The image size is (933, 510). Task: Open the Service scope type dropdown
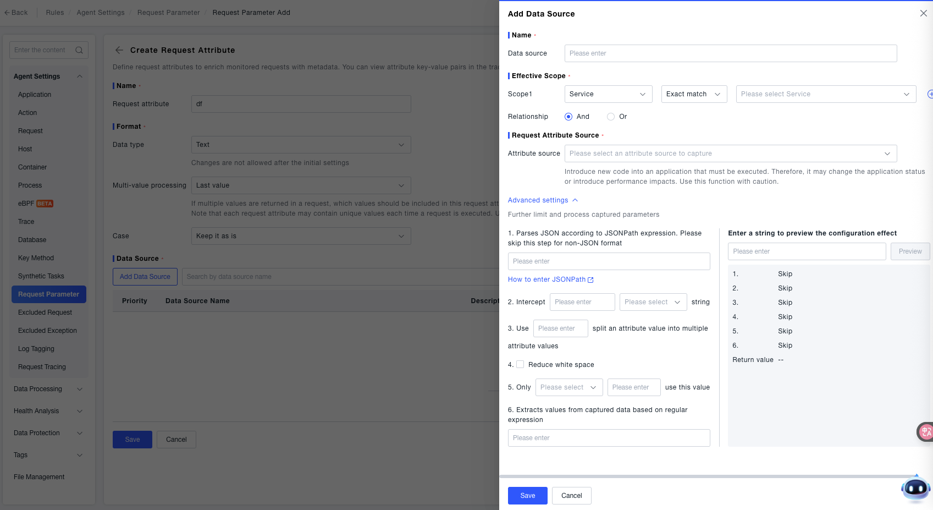[608, 94]
